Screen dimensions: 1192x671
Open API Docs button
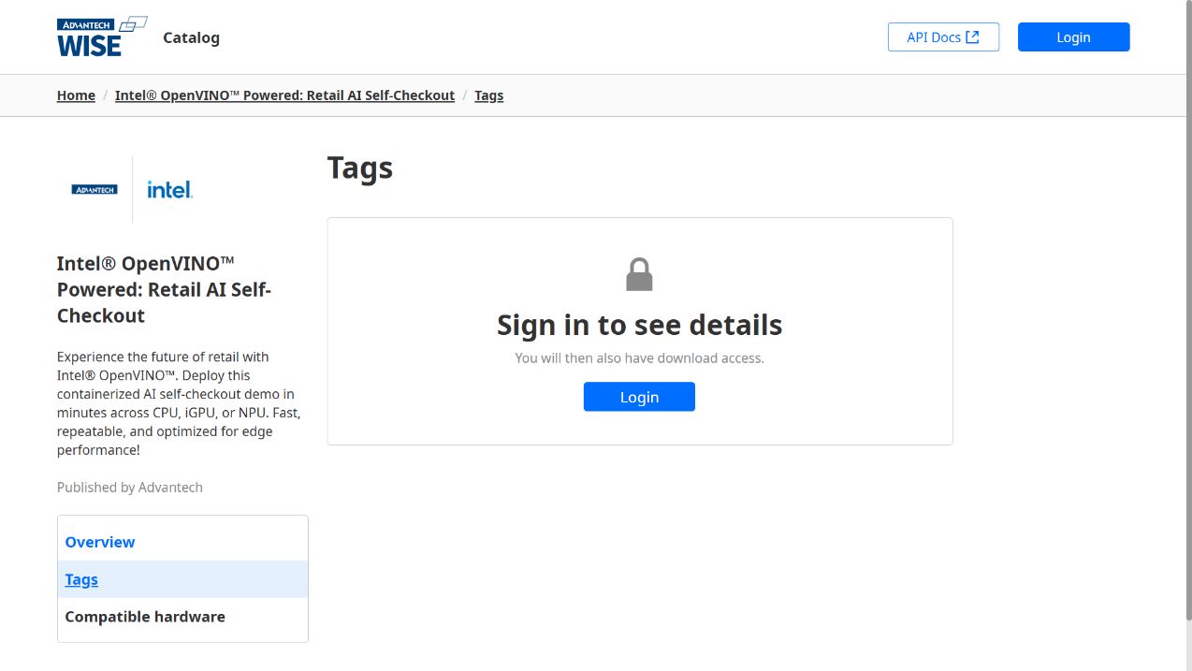pos(943,37)
